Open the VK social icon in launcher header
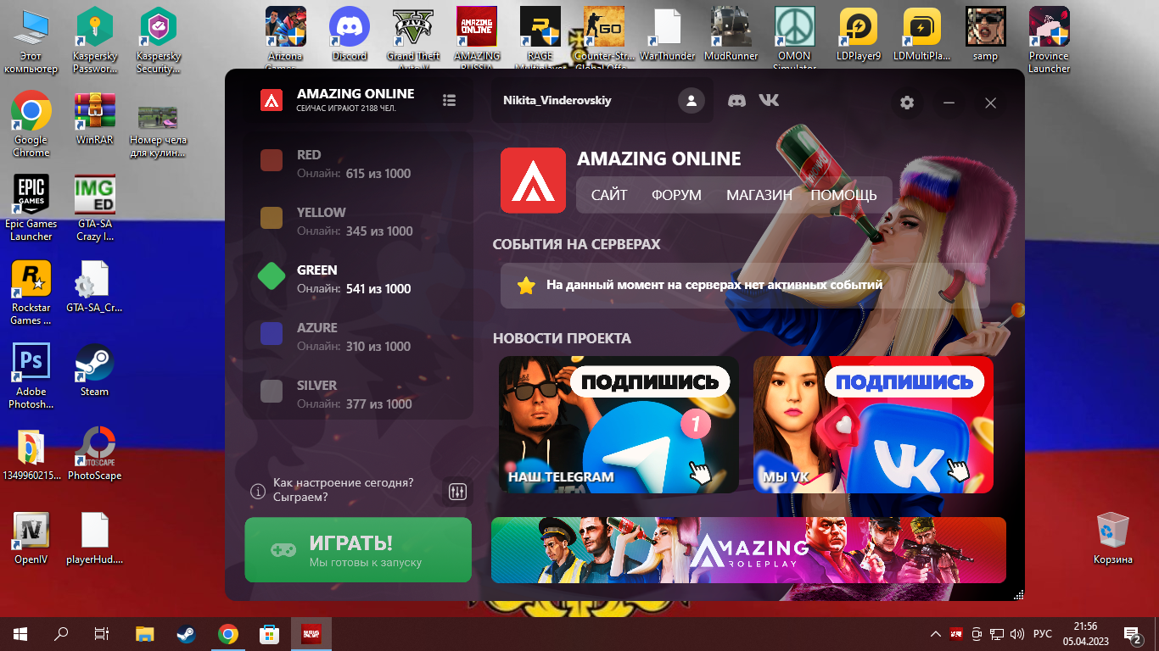The width and height of the screenshot is (1159, 651). pos(769,101)
